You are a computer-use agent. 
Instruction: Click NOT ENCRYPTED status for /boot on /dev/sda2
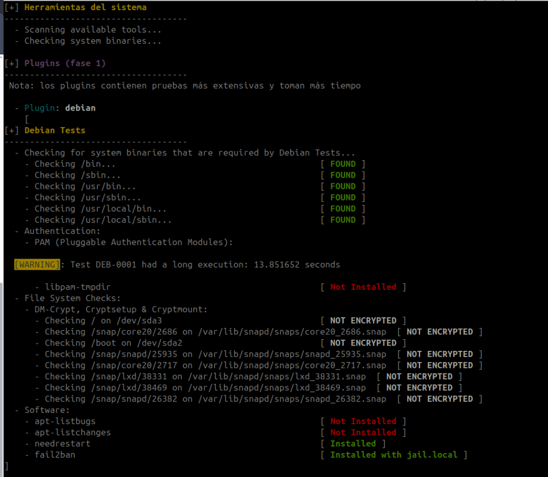point(363,343)
